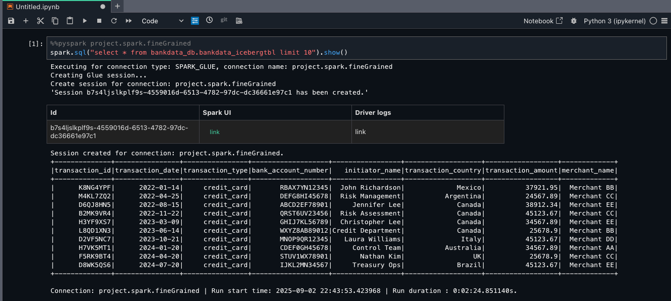
Task: Click the git button in toolbar
Action: [224, 20]
